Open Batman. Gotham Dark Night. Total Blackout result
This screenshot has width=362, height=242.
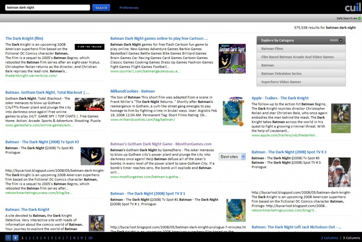[x=47, y=92]
